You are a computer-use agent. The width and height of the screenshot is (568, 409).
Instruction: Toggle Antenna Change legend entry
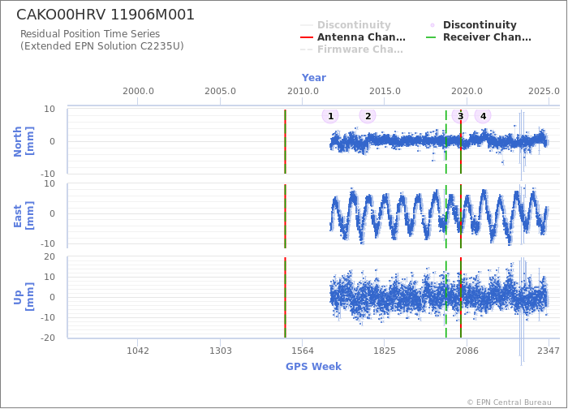point(353,37)
